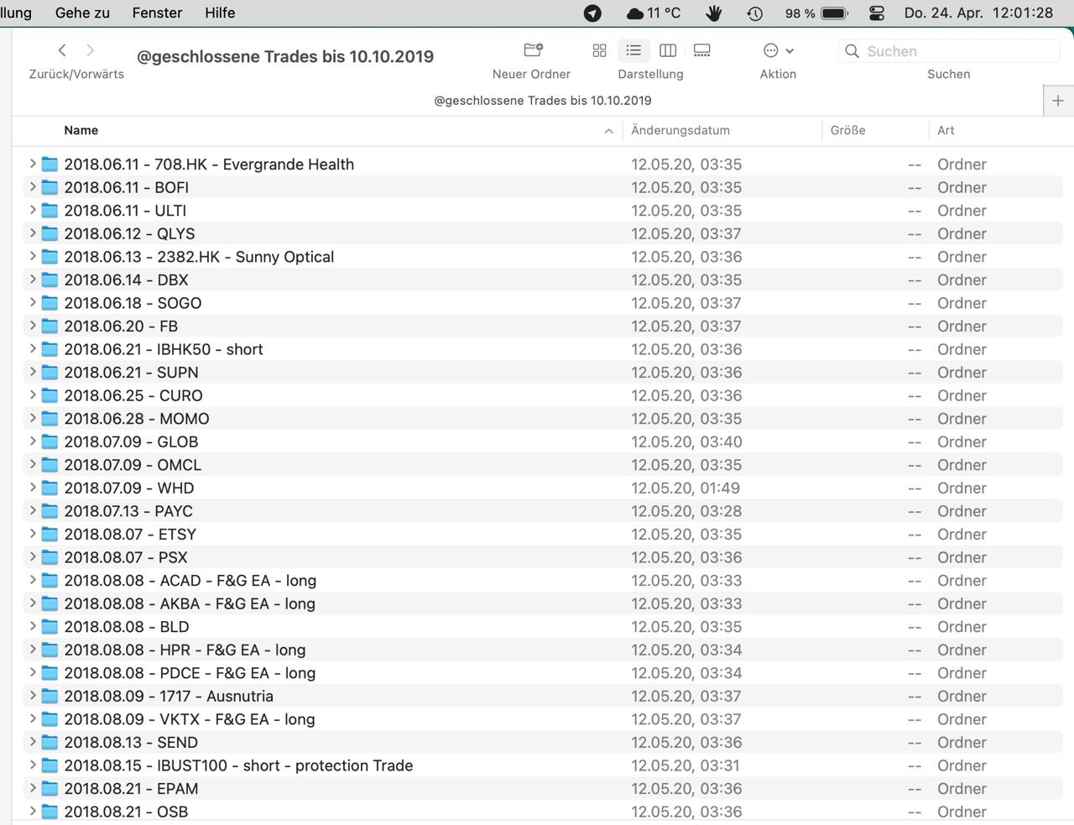
Task: Click in the Suchen search field
Action: point(957,51)
